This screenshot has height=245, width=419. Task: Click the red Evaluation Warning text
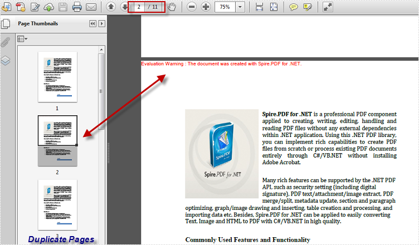point(221,63)
